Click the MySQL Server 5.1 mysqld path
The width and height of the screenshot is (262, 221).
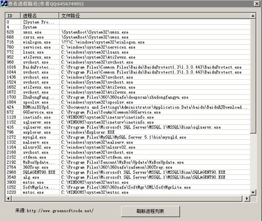click(124, 137)
